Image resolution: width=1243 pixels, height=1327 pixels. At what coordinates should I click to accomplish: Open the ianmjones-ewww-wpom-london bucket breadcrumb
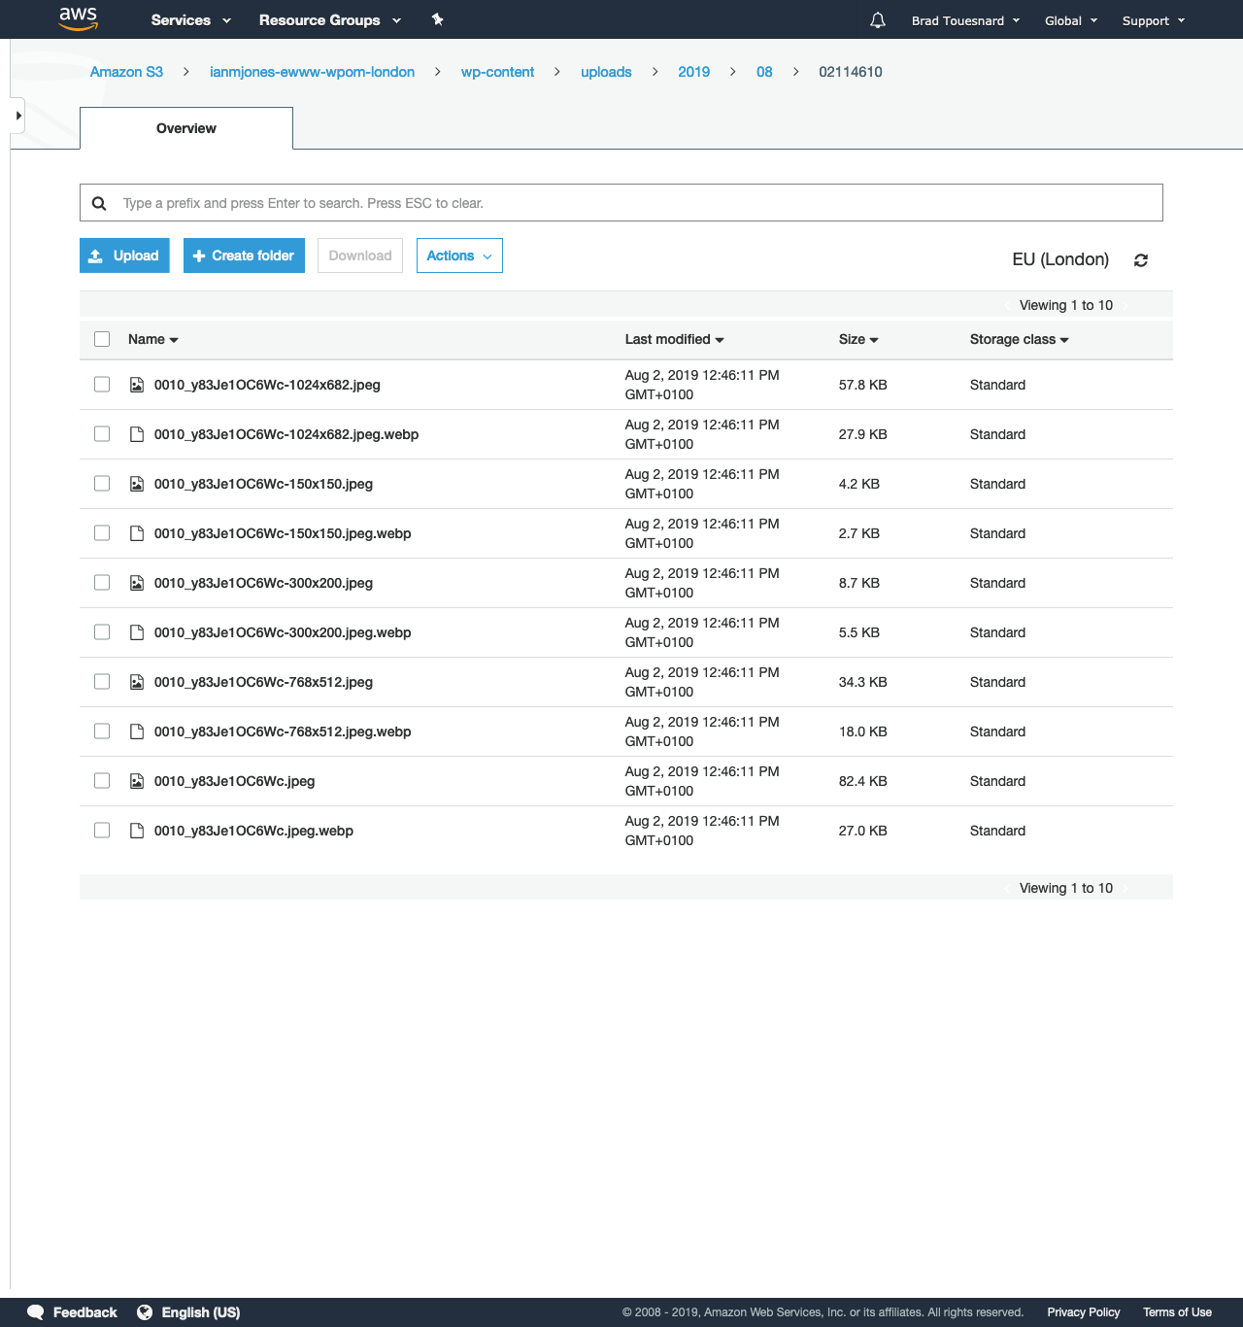click(312, 72)
